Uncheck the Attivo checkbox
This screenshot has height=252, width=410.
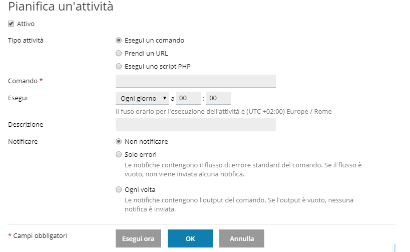coord(11,24)
